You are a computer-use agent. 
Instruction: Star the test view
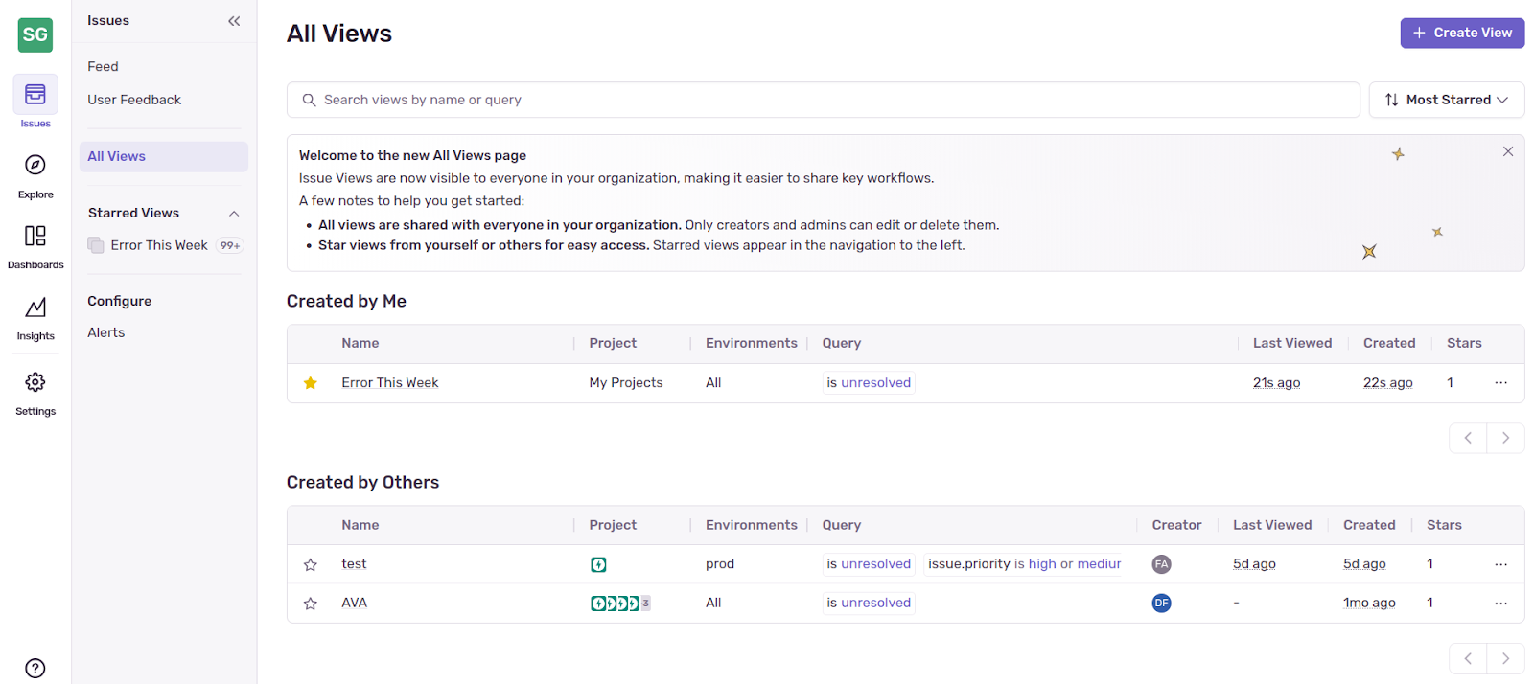[311, 565]
